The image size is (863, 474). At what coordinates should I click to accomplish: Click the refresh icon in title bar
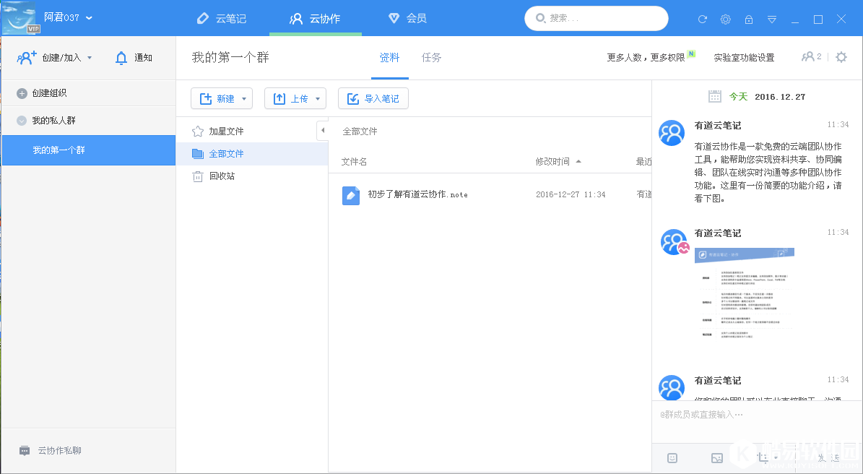pyautogui.click(x=701, y=20)
